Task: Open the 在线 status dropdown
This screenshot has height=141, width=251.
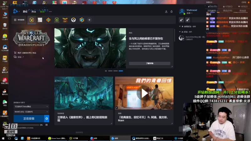Action: pos(190,13)
